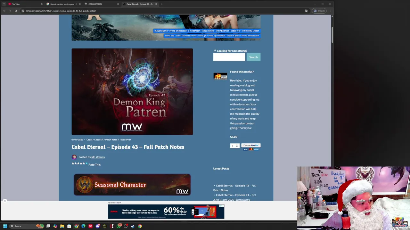The width and height of the screenshot is (410, 230).
Task: Click the translate page icon in address bar
Action: click(x=307, y=11)
